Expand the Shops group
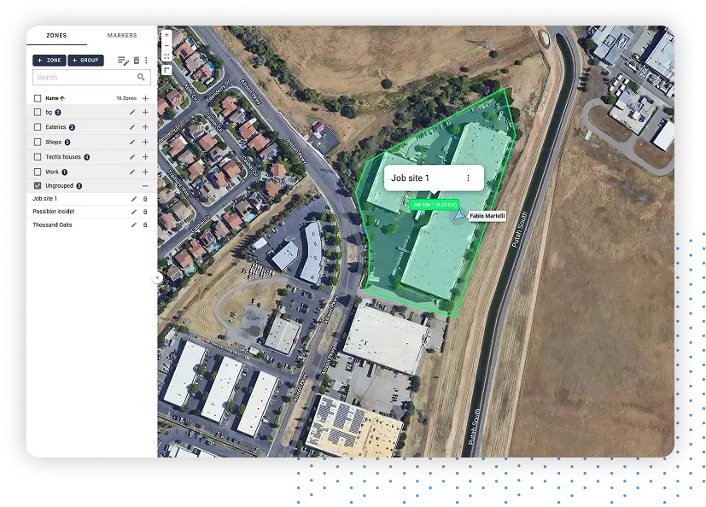 coord(145,142)
